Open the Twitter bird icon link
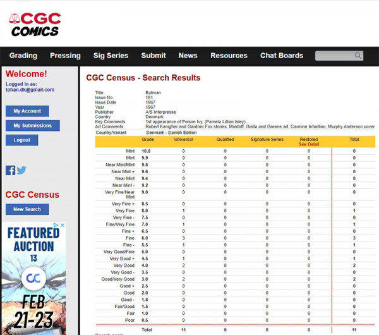 point(21,170)
